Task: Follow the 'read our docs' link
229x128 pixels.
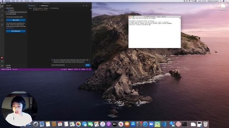Action: click(10, 28)
